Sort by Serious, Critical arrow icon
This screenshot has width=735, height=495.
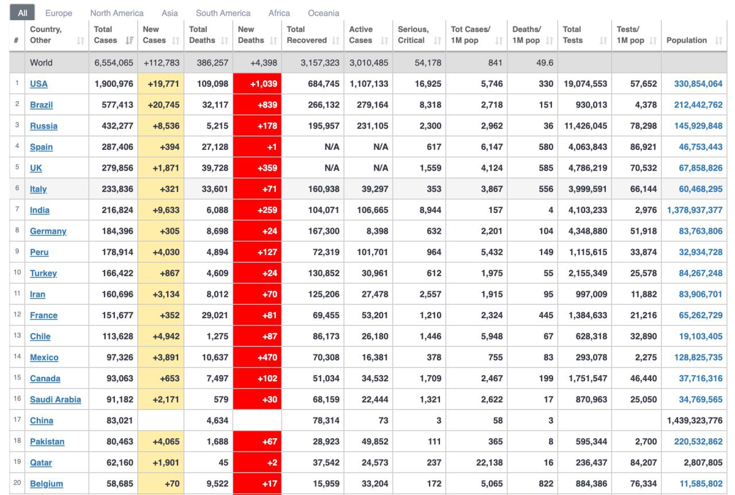[x=438, y=41]
